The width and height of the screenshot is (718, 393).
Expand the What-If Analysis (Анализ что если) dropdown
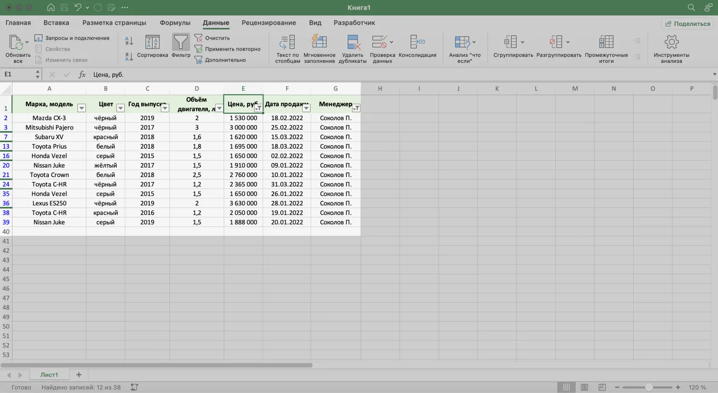474,42
